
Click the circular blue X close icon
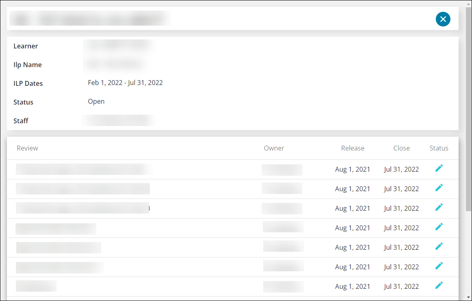[x=443, y=19]
